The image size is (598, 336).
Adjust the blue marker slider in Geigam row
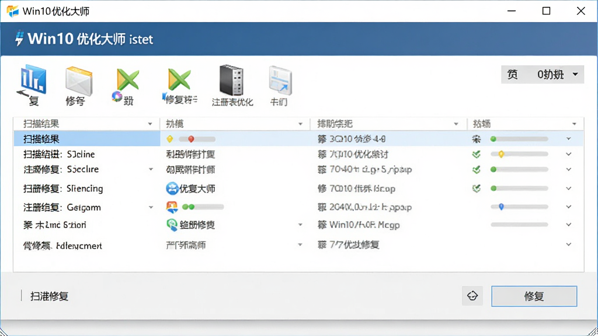pyautogui.click(x=519, y=207)
